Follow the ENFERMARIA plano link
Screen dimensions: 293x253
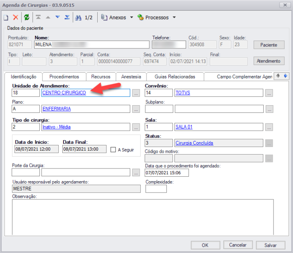57,109
